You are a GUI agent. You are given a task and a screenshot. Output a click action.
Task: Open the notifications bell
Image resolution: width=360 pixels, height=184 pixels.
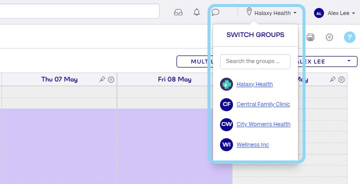196,12
